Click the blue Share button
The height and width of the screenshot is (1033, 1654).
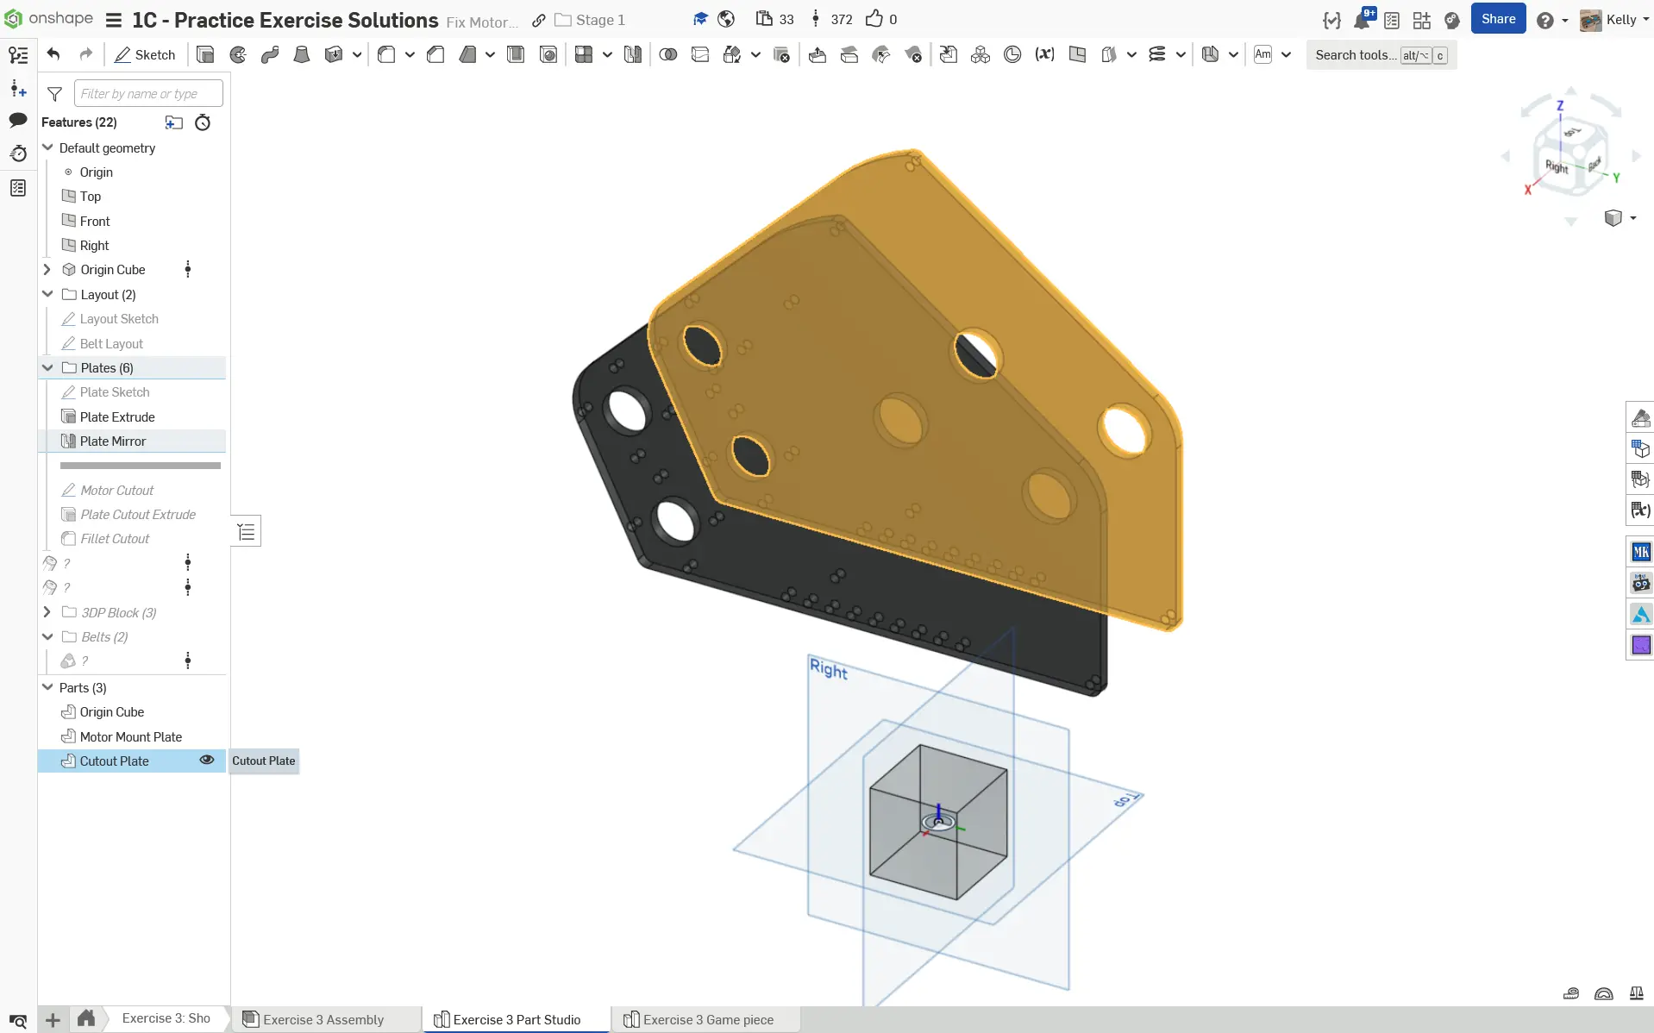pyautogui.click(x=1498, y=19)
